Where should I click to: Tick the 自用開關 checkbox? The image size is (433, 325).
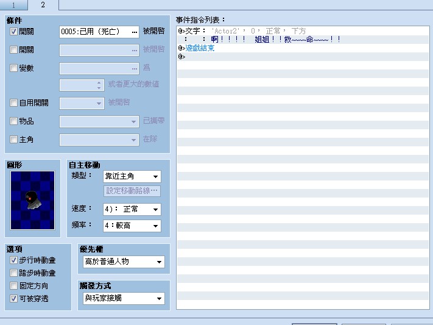[x=13, y=103]
